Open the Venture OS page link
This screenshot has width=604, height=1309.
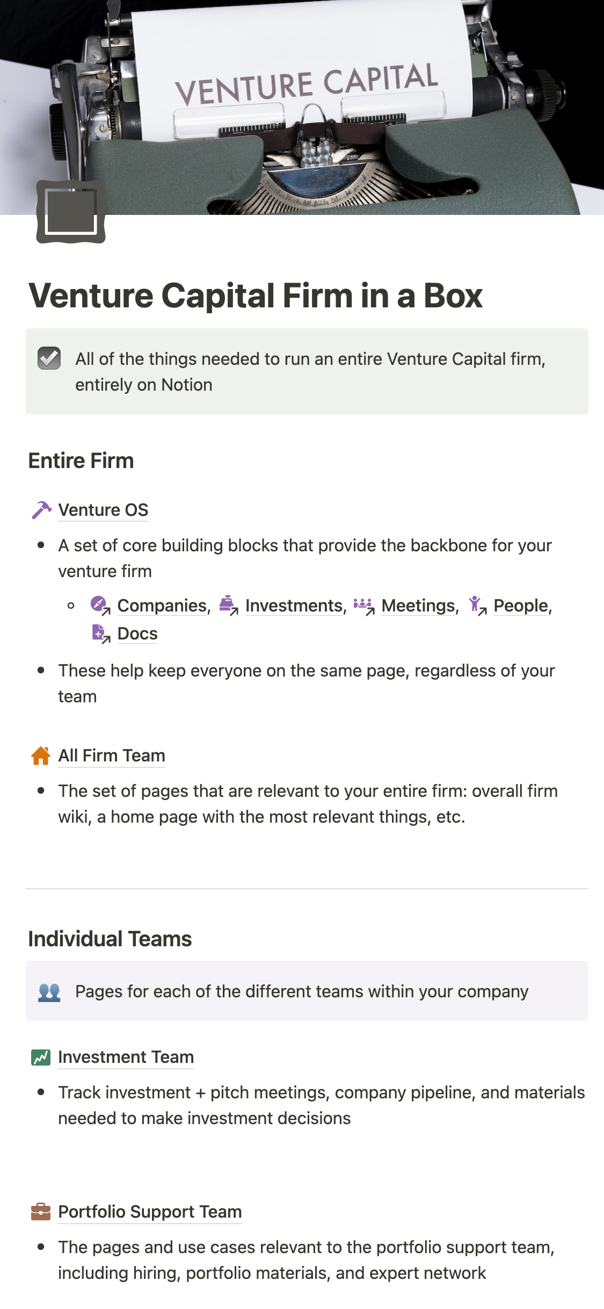[103, 510]
